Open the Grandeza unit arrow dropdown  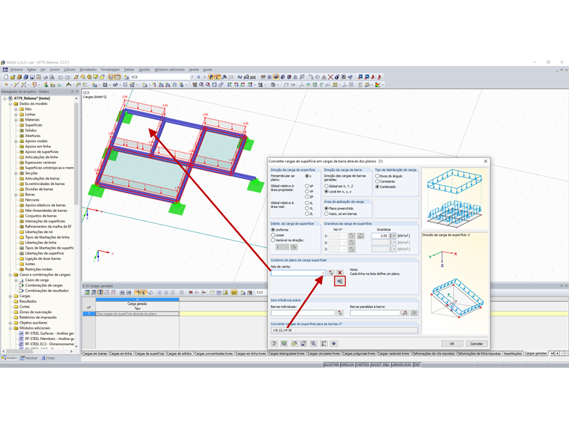395,236
